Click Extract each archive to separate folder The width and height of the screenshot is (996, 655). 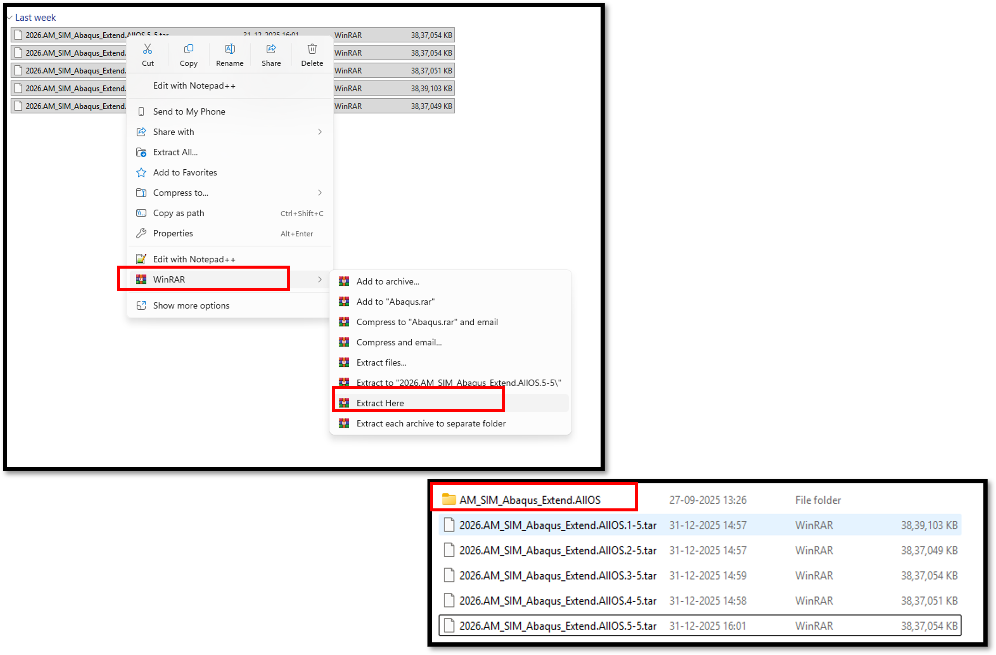click(431, 423)
